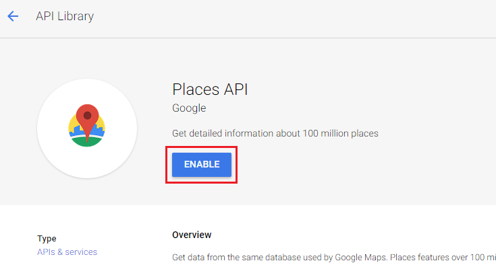The width and height of the screenshot is (496, 265).
Task: Click 'Google Maps' in the overview text
Action: pyautogui.click(x=360, y=258)
